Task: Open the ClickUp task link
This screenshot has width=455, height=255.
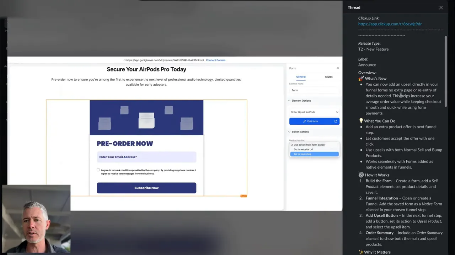Action: 390,24
